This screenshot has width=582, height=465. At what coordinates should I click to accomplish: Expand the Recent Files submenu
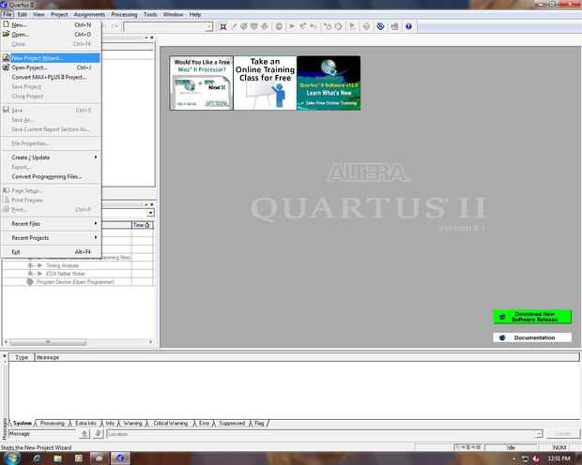point(52,224)
